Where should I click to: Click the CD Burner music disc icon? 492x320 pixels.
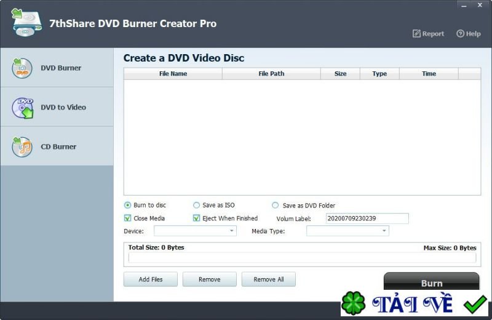[22, 146]
